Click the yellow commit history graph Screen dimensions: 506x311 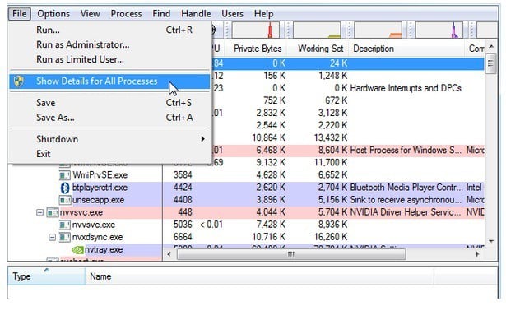pos(317,30)
